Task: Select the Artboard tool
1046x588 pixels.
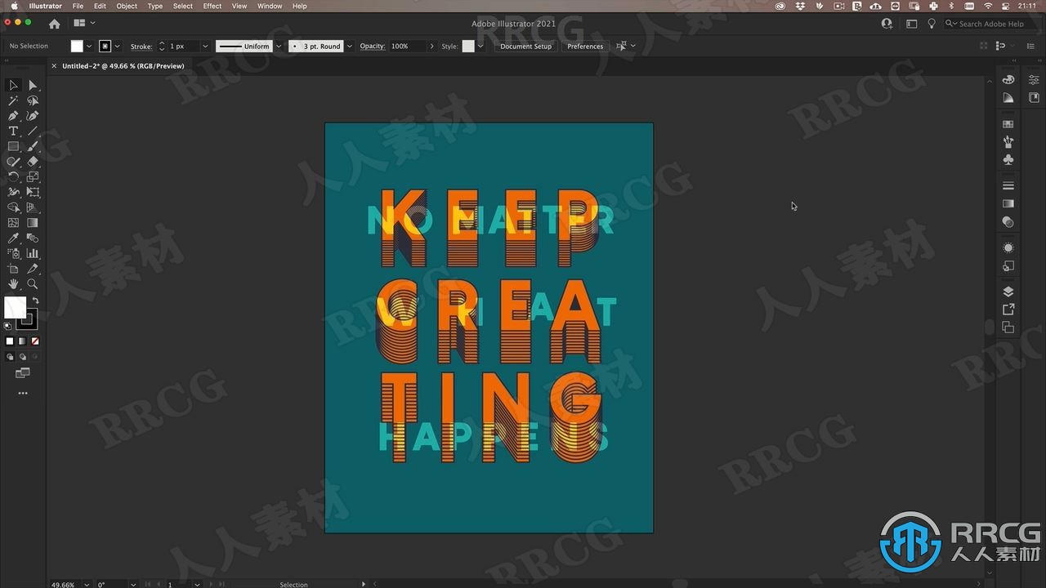Action: pyautogui.click(x=13, y=269)
